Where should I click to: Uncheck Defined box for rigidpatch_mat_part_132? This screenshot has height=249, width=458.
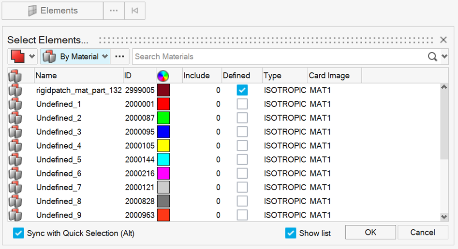coord(242,90)
